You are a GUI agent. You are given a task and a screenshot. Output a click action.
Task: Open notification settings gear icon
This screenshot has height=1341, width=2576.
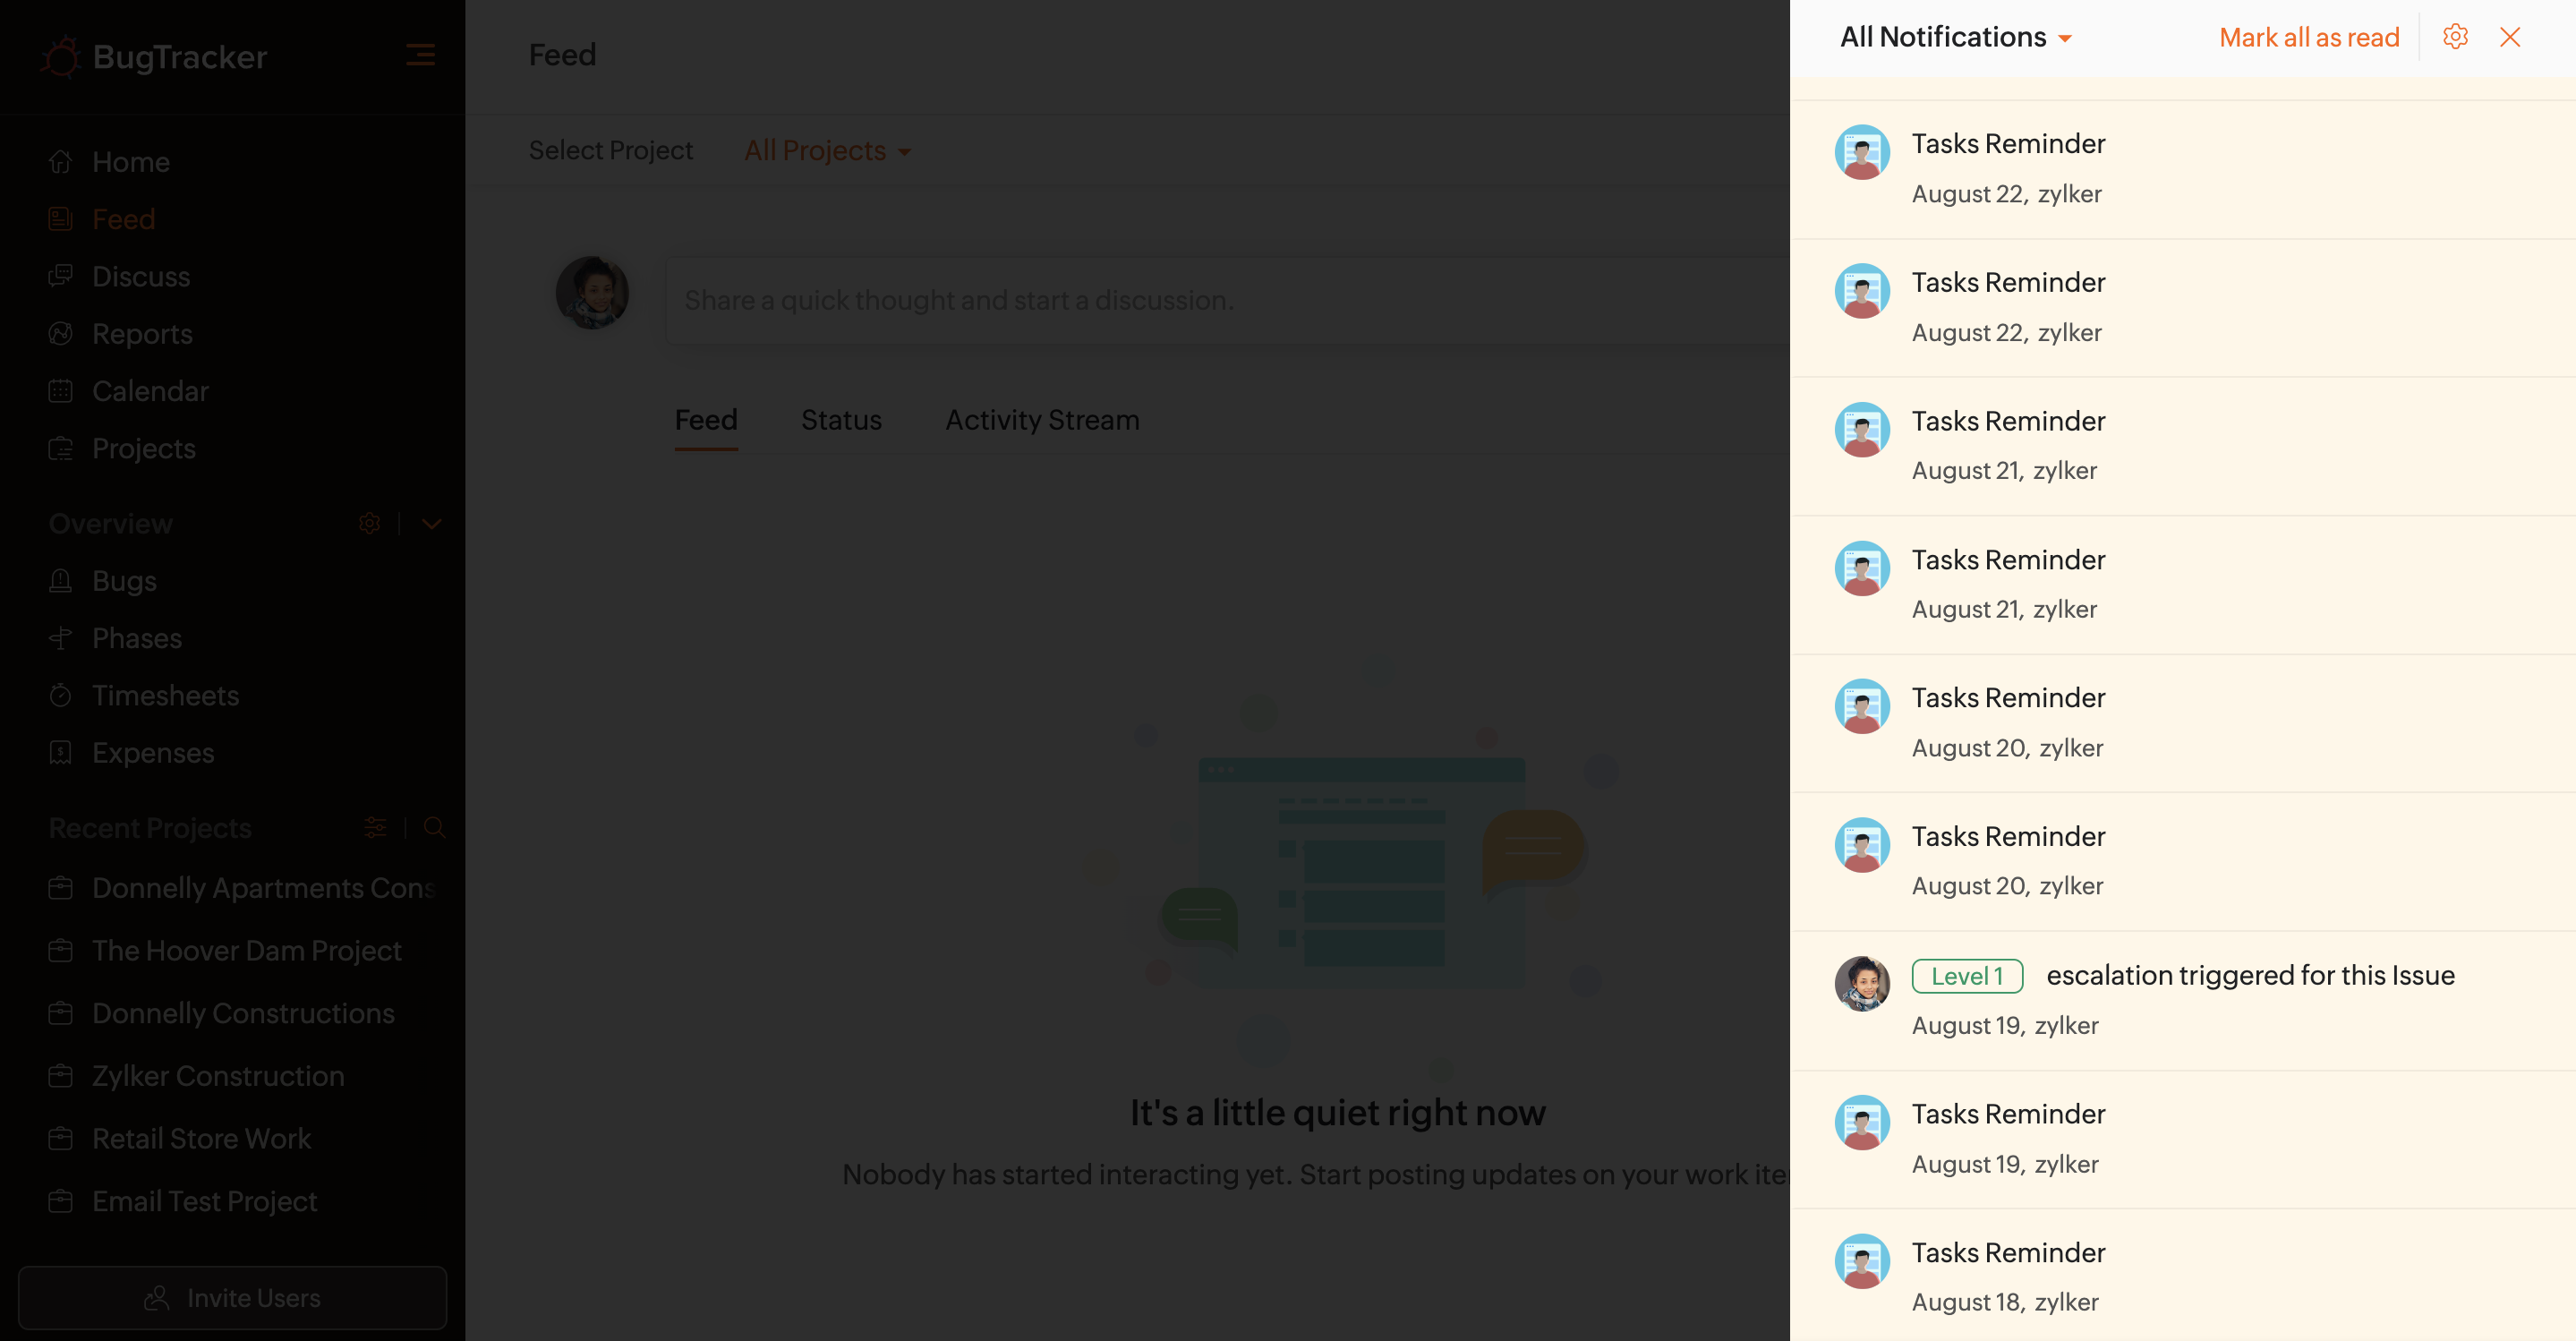coord(2455,37)
